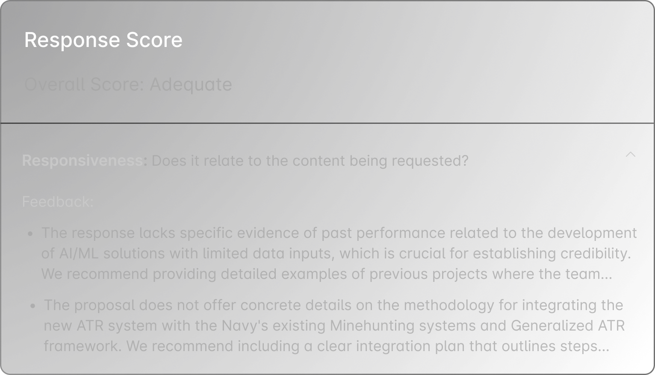Click the divider line below Overall Score
The image size is (655, 375).
(x=327, y=123)
